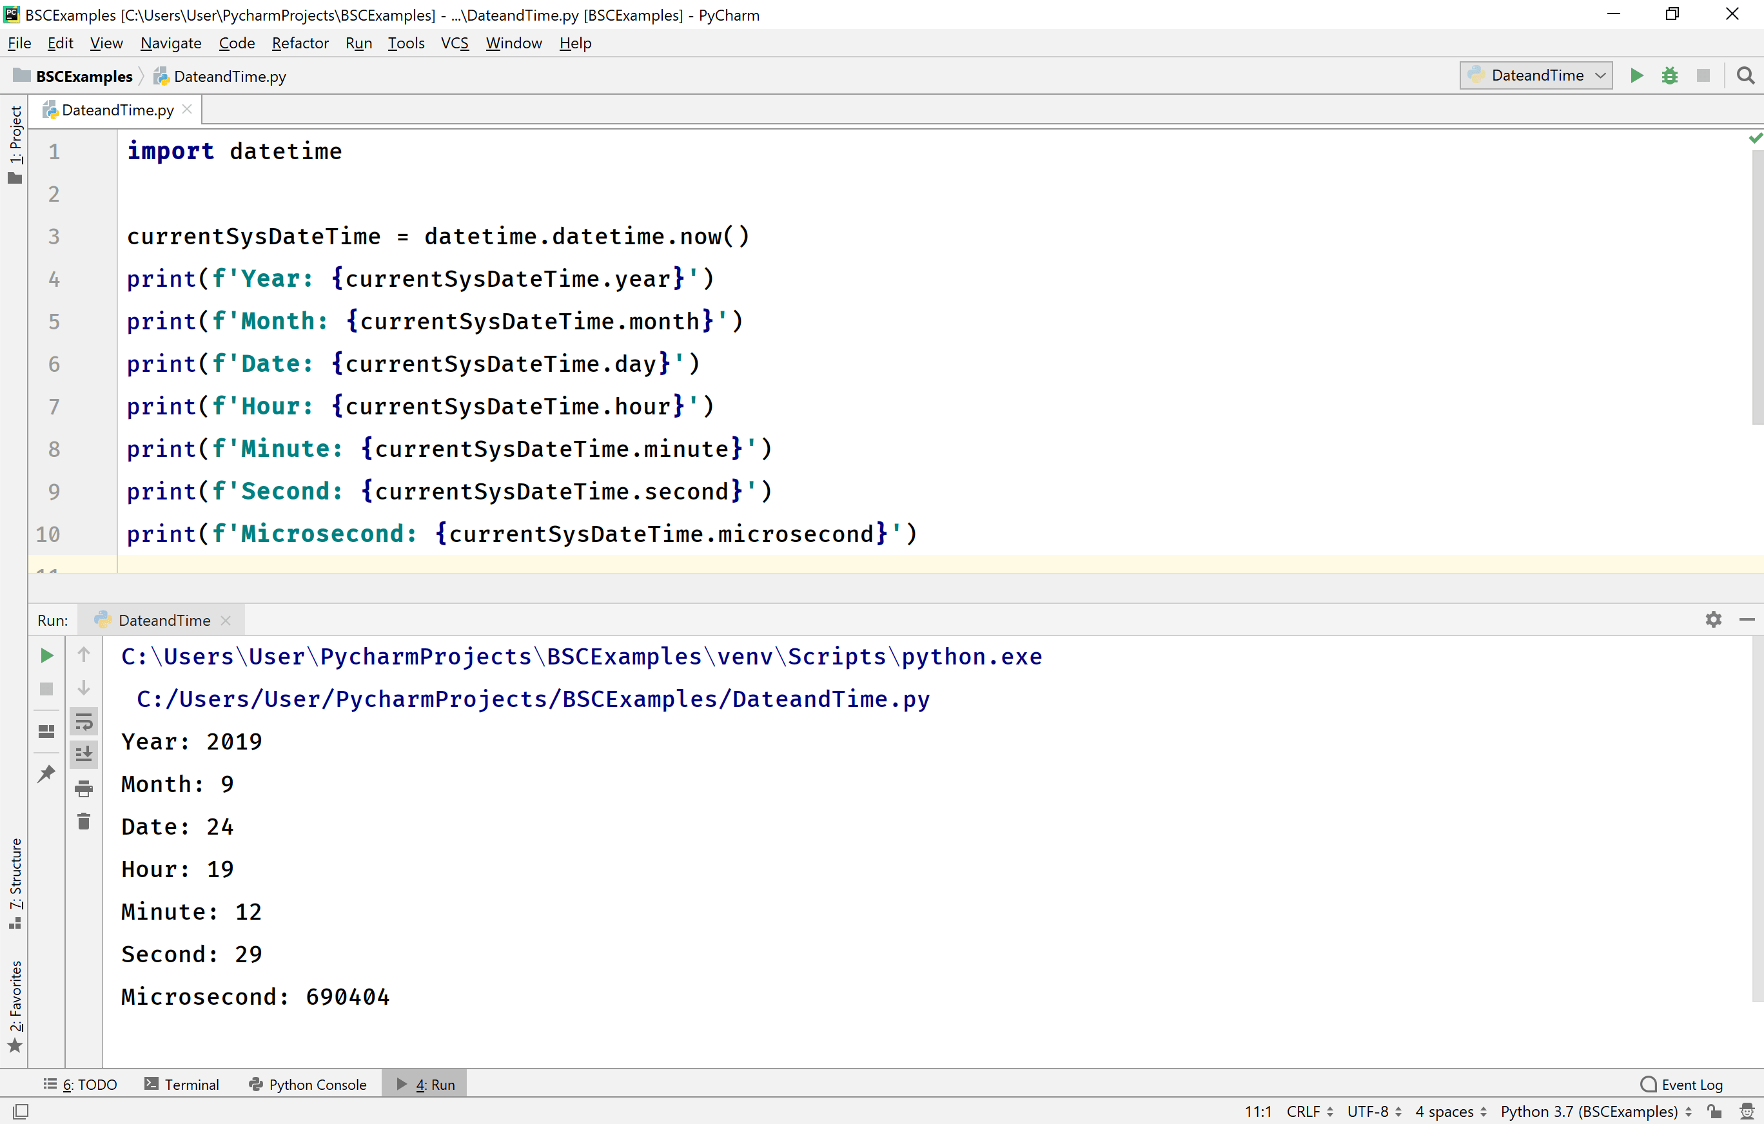Open the Refactor menu
1764x1124 pixels.
[300, 43]
